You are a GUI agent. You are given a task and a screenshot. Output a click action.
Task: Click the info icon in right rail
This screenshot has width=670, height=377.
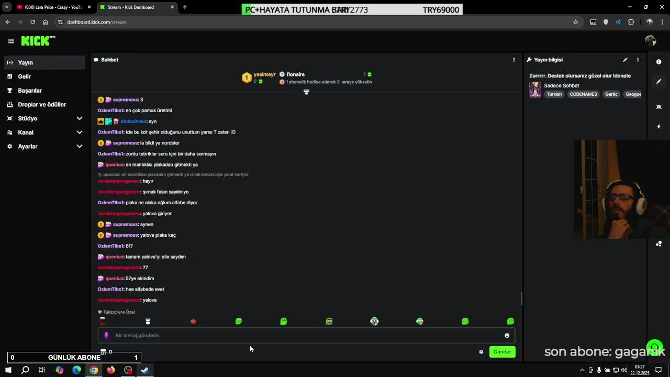[x=659, y=62]
